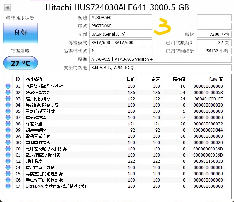
Task: Click the firmware field MJ8OA5F0
Action: [x=121, y=18]
